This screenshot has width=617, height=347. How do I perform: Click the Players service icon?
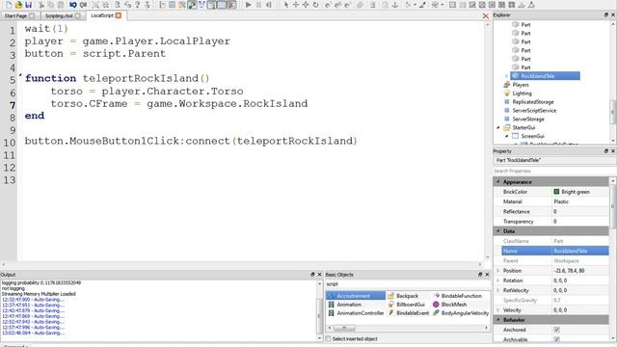[507, 85]
